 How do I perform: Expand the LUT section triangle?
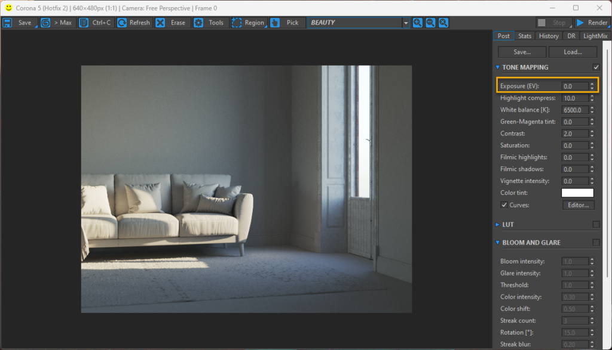pyautogui.click(x=498, y=224)
